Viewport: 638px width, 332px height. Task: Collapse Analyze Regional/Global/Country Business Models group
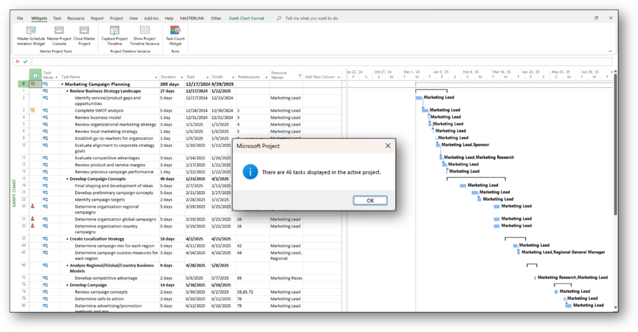67,265
